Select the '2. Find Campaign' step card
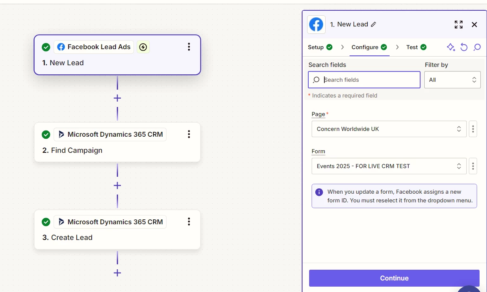Image resolution: width=487 pixels, height=292 pixels. click(x=117, y=142)
